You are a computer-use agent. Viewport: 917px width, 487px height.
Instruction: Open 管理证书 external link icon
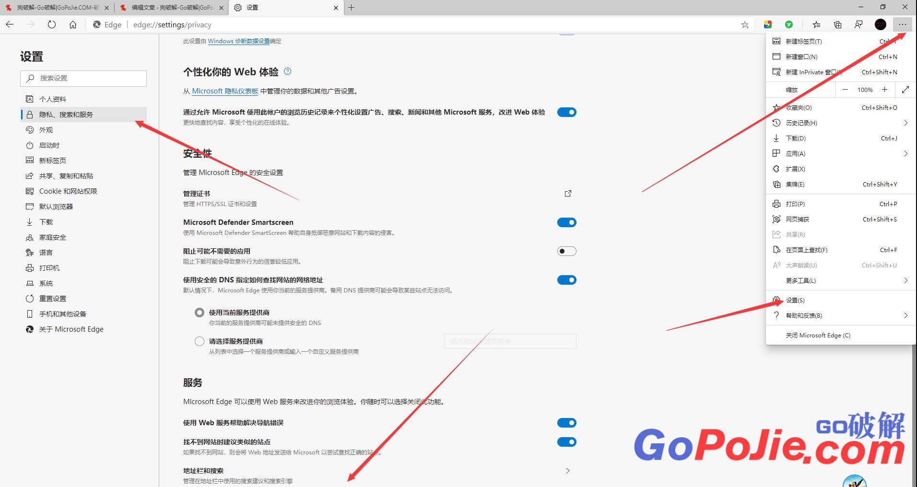tap(568, 194)
